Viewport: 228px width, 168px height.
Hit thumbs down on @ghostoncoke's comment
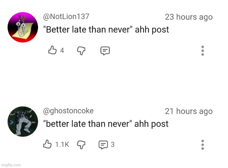[82, 144]
